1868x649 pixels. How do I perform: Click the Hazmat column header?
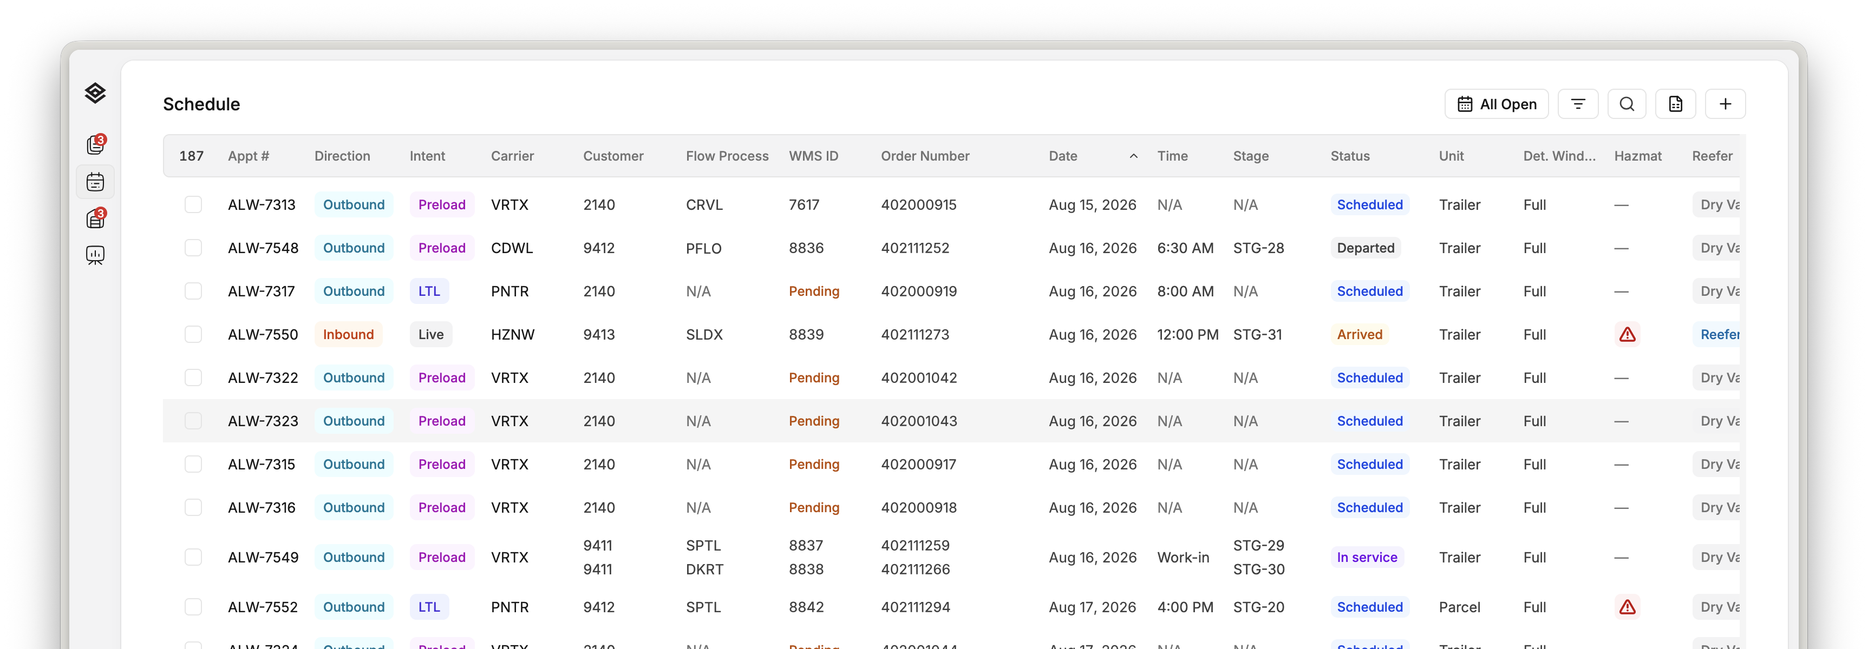pyautogui.click(x=1637, y=156)
